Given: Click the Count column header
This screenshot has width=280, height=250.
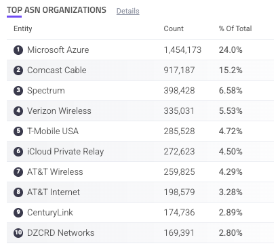Looking at the screenshot, I should click(174, 28).
